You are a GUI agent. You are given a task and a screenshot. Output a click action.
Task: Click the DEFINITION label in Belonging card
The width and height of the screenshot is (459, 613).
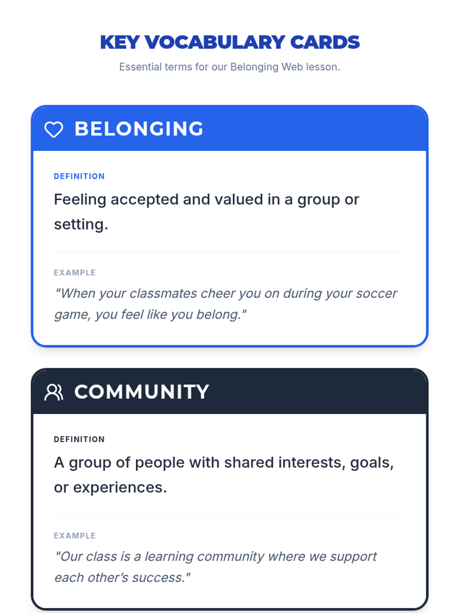79,176
